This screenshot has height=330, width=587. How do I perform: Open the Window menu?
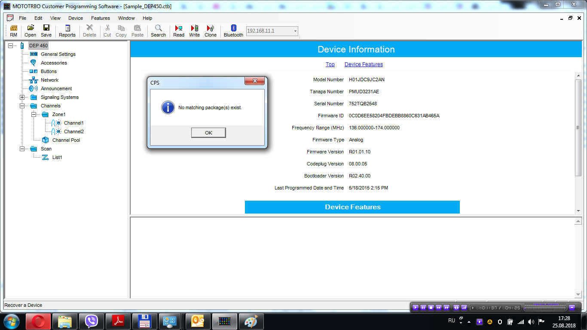click(126, 18)
